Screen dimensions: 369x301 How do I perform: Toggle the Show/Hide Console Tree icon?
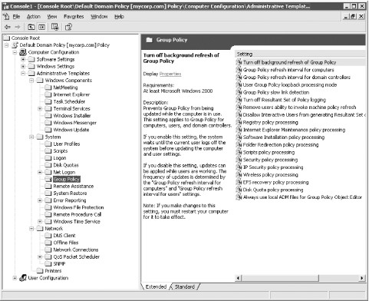pos(42,27)
